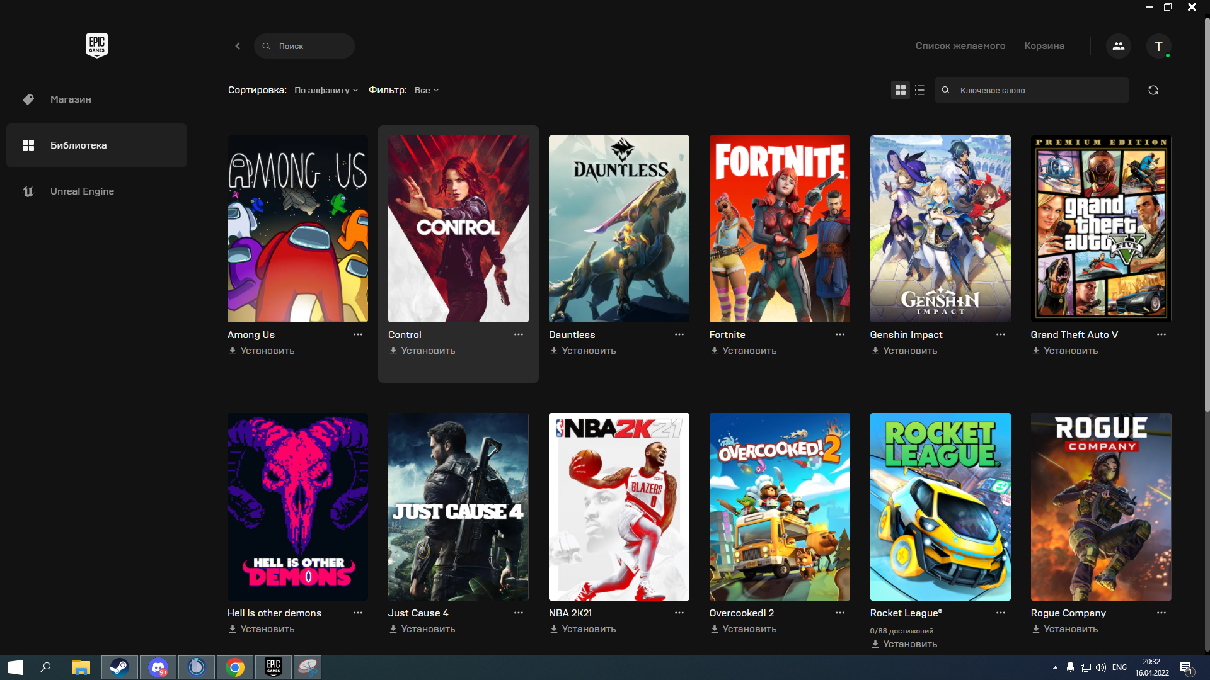1210x680 pixels.
Task: Click the Among Us cover art
Action: 297,229
